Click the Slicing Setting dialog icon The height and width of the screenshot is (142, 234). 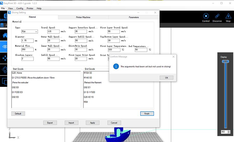point(9,12)
